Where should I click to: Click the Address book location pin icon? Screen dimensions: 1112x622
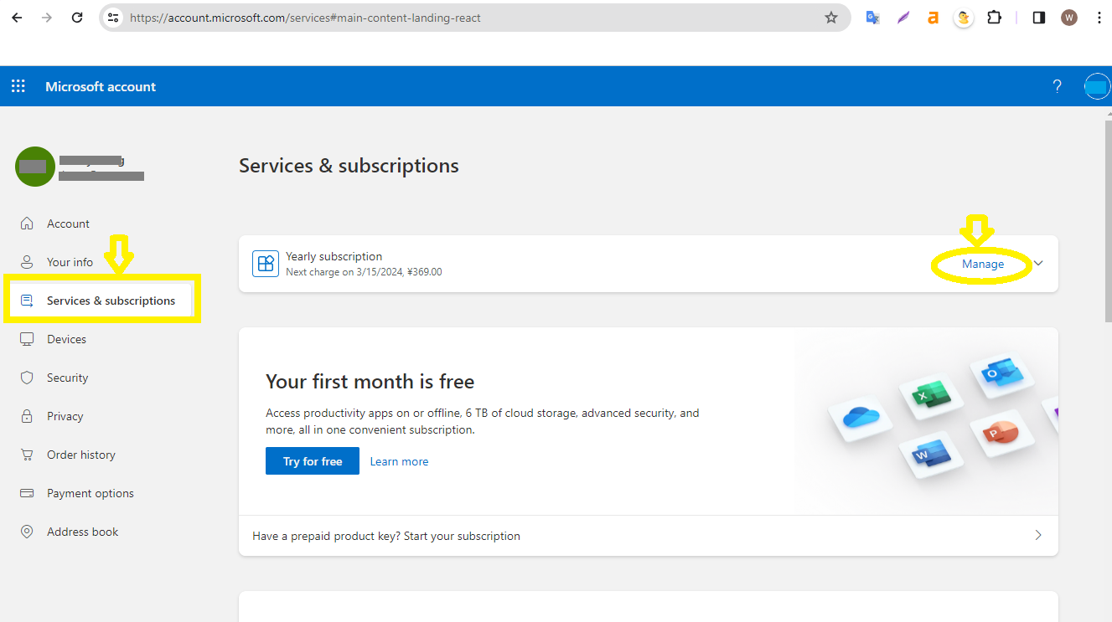pyautogui.click(x=28, y=532)
